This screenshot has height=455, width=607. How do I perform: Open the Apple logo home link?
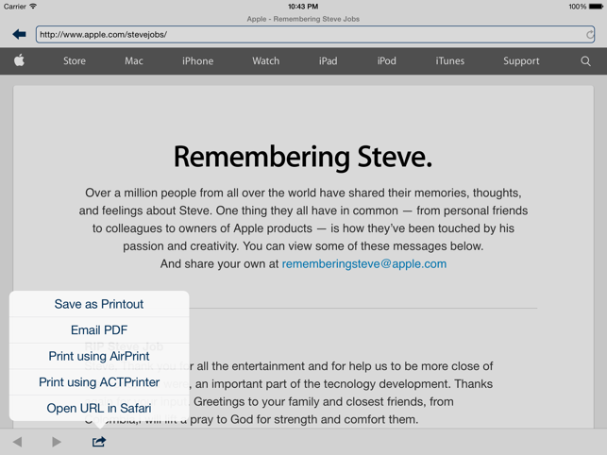(x=19, y=60)
